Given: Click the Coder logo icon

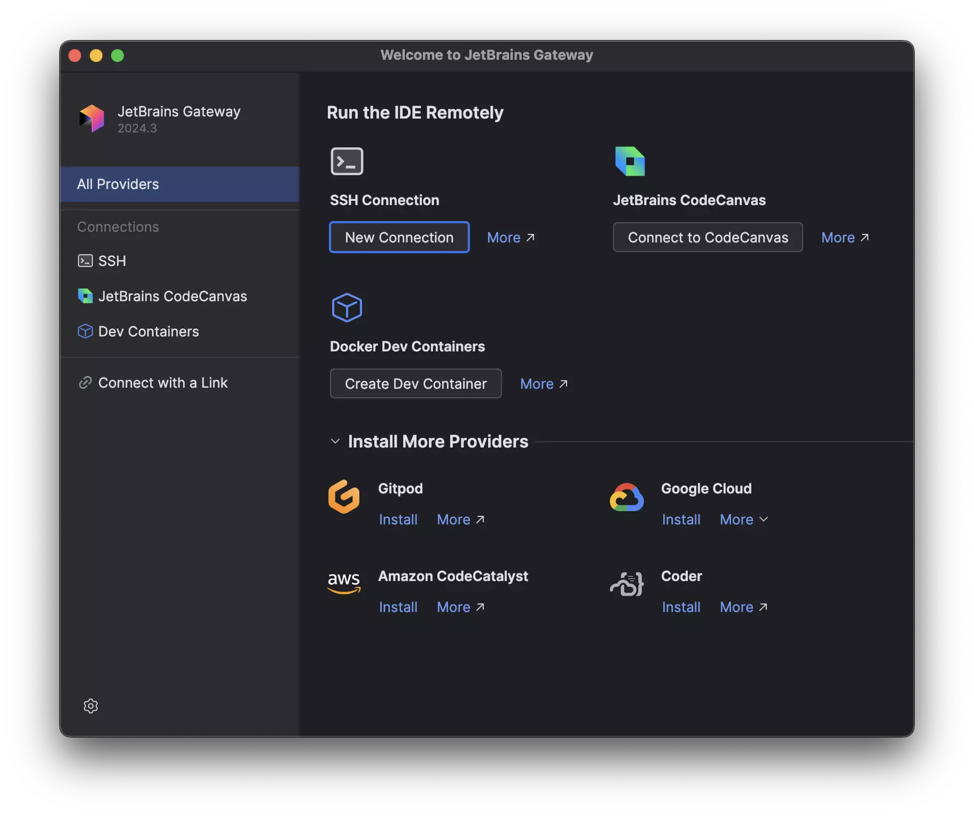Looking at the screenshot, I should click(626, 584).
